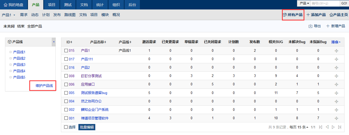
Task: Click the 产品主页 home icon
Action: pos(331,15)
